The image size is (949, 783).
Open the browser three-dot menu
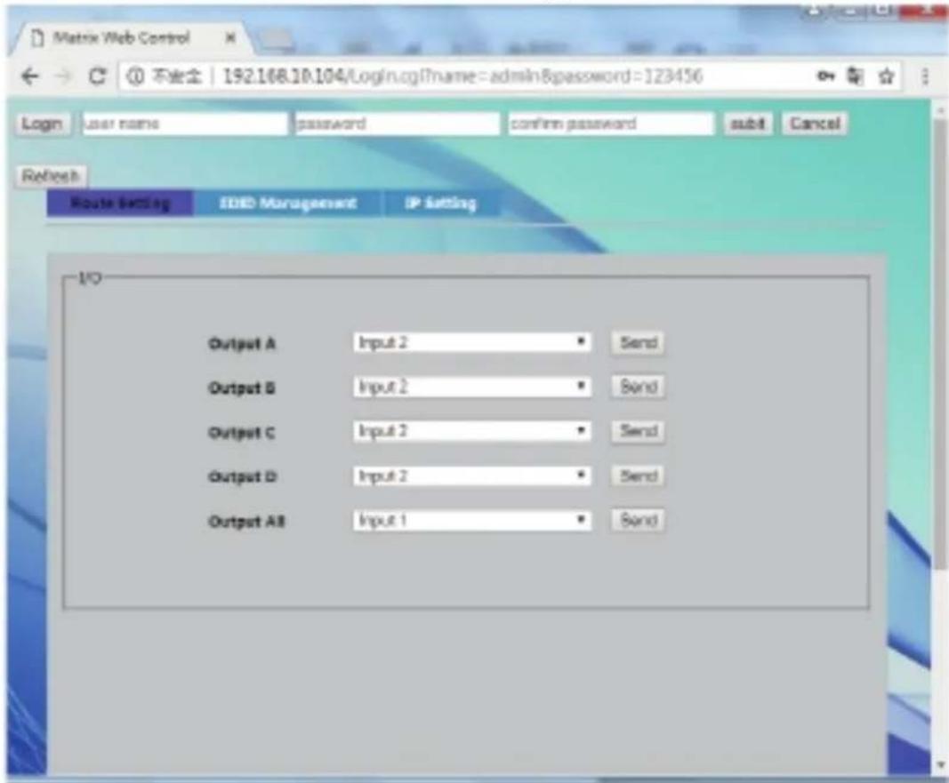pyautogui.click(x=925, y=76)
